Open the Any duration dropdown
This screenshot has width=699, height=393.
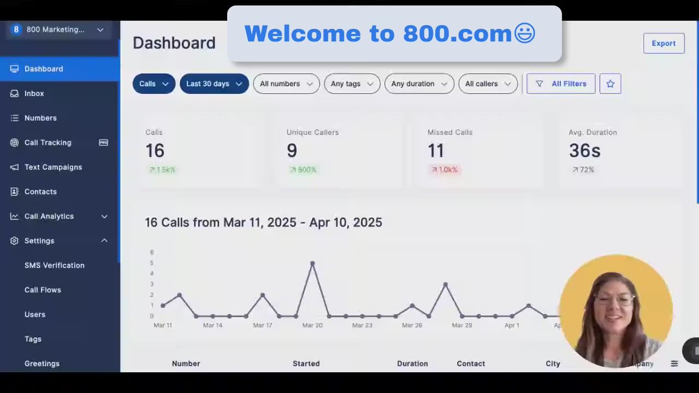tap(419, 84)
